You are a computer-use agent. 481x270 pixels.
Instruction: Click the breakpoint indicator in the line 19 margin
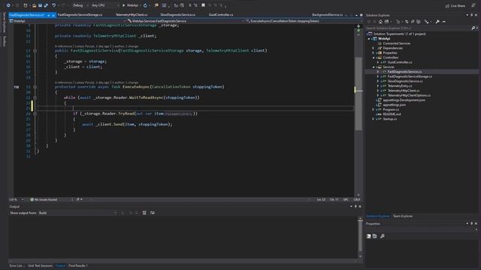tap(17, 87)
